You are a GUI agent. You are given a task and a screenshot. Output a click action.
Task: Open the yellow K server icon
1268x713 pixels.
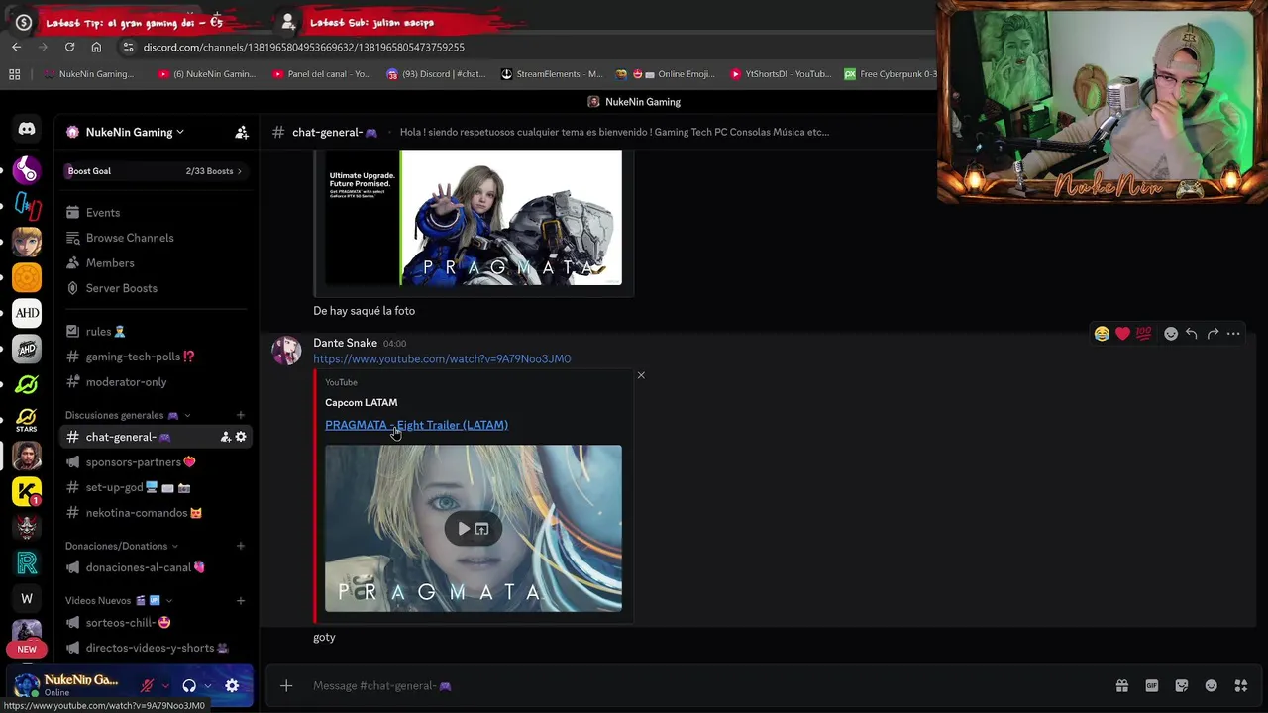[x=27, y=491]
